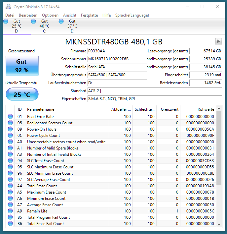Close the CrystalDiskInfo window
This screenshot has height=234, width=227.
click(x=217, y=7)
